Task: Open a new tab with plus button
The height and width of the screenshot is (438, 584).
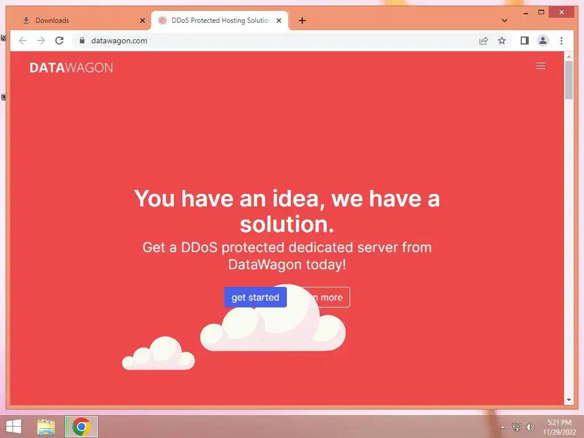Action: (x=302, y=21)
